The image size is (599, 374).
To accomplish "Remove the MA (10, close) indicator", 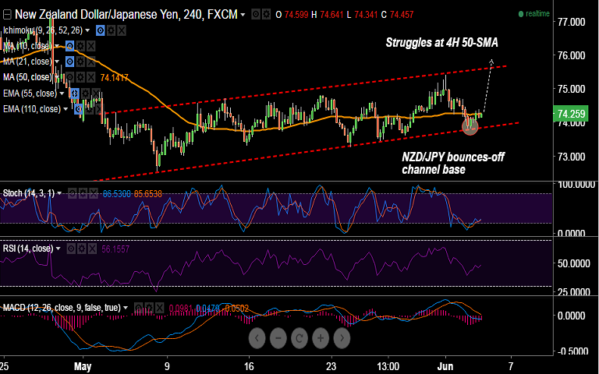I will pos(91,47).
